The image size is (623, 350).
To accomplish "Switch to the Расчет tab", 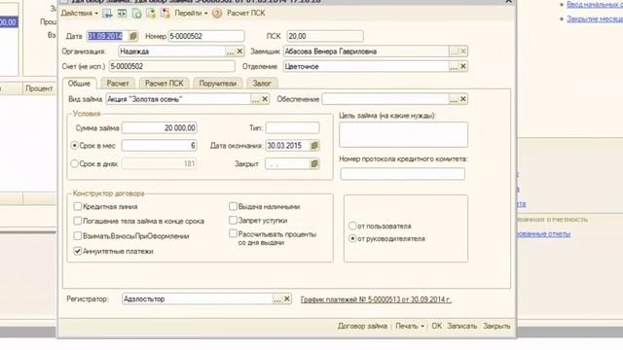I will pyautogui.click(x=118, y=84).
